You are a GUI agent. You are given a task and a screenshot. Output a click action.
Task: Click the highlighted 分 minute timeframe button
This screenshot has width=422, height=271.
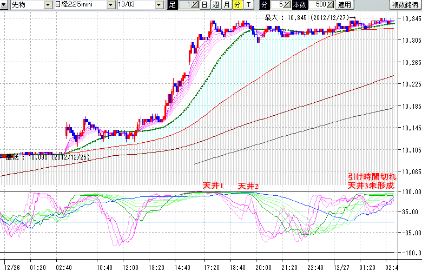(x=238, y=5)
